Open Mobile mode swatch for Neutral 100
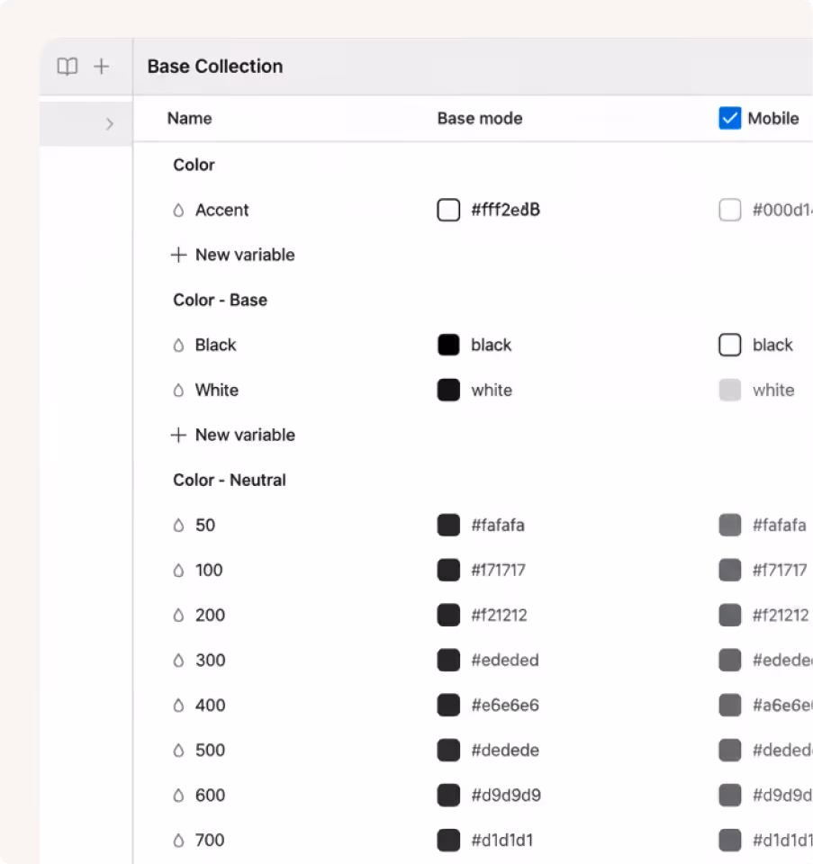Image resolution: width=813 pixels, height=864 pixels. click(730, 571)
